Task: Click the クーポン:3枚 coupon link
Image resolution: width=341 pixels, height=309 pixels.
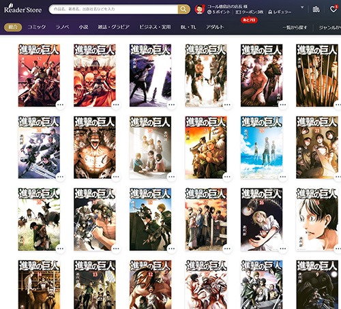Action: coord(249,12)
